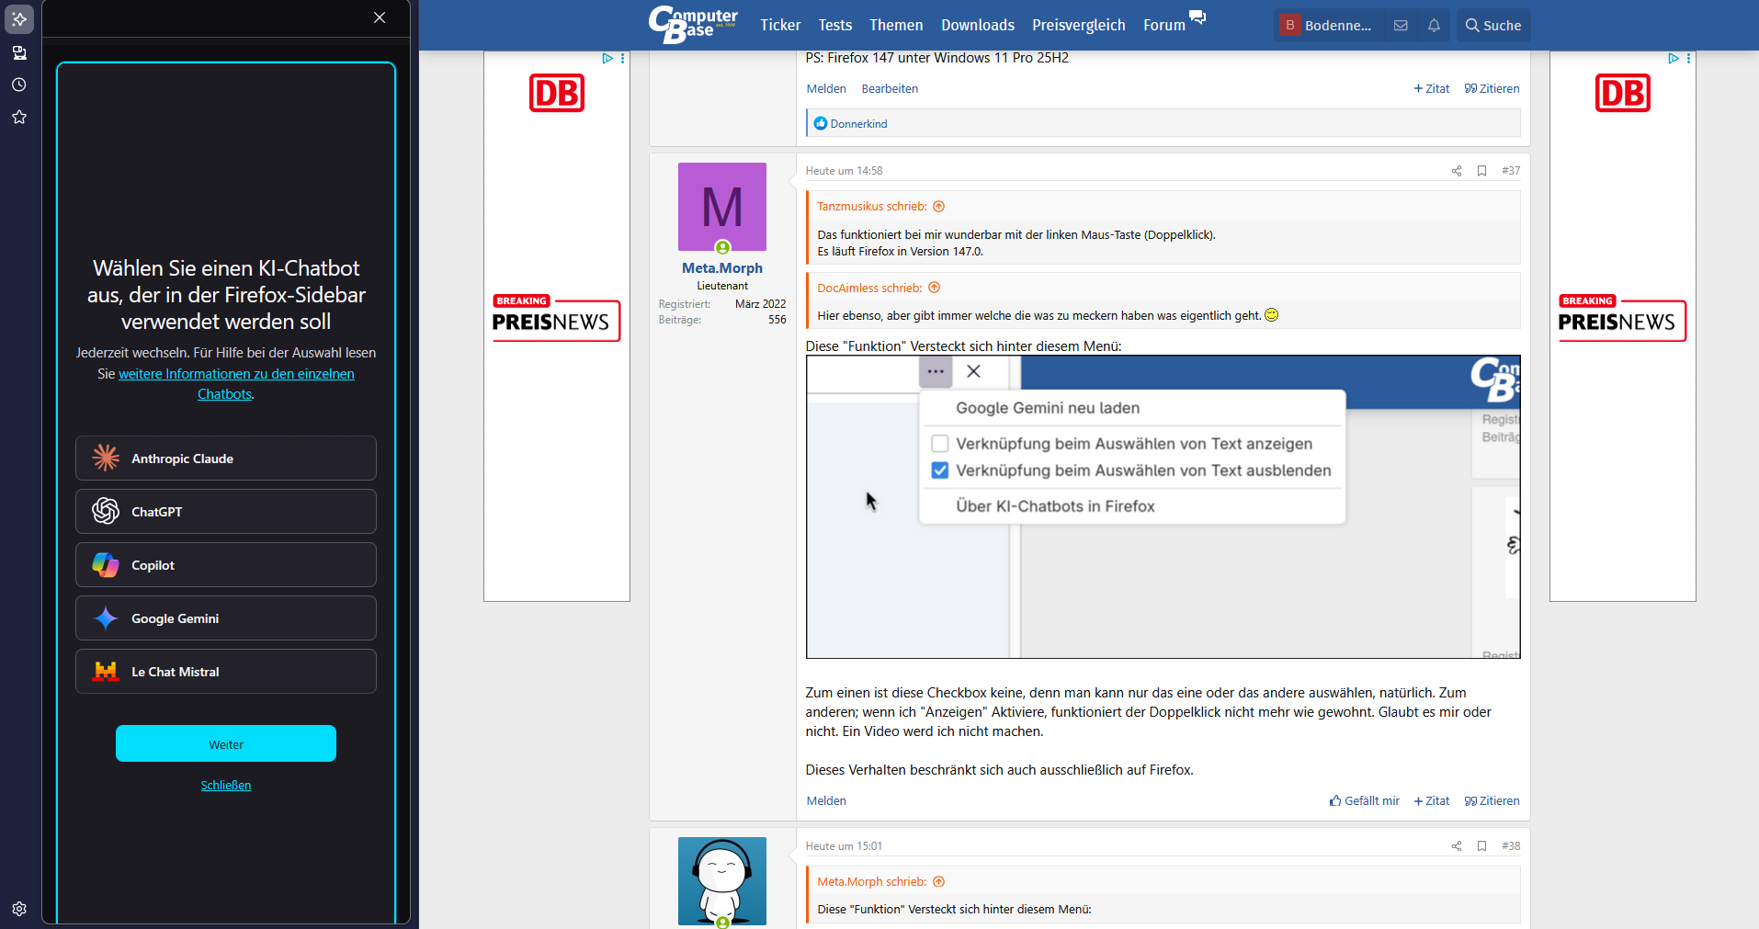
Task: Share post #38 via share icon
Action: [1457, 846]
